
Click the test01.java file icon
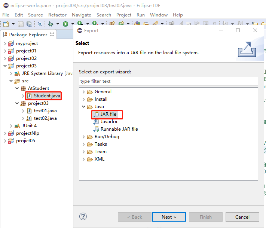pyautogui.click(x=29, y=111)
